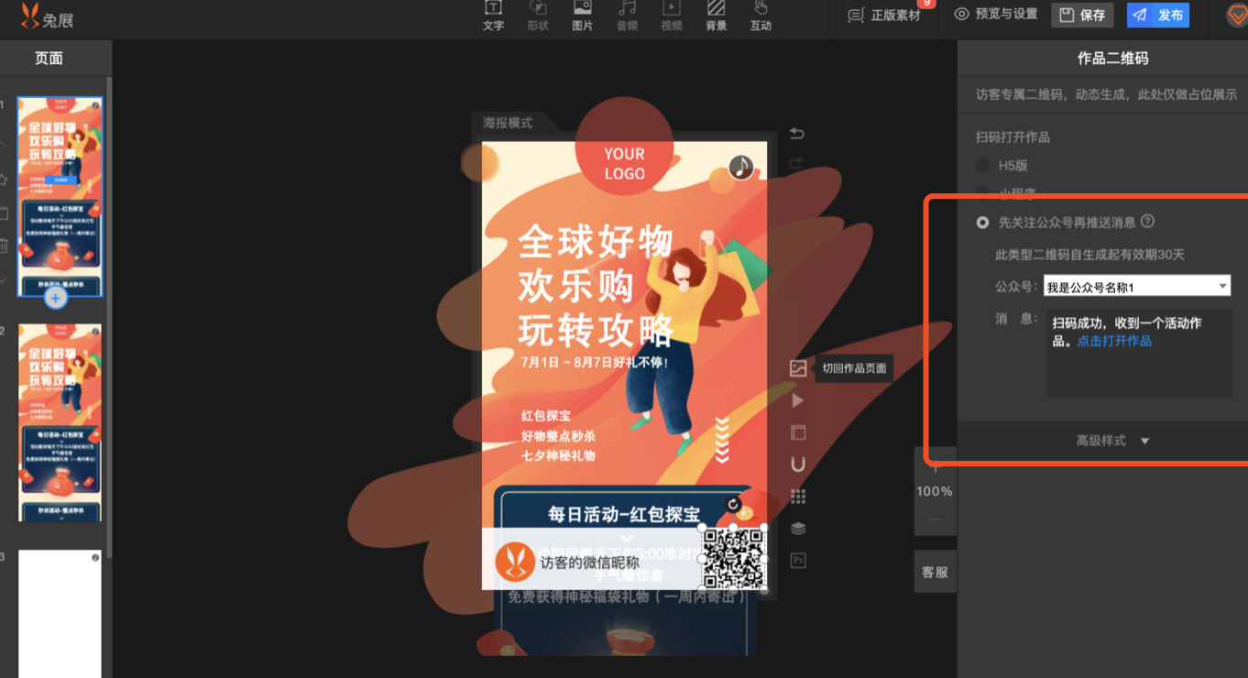Screen dimensions: 1248x678
Task: Toggle the magnet snap icon
Action: 798,465
